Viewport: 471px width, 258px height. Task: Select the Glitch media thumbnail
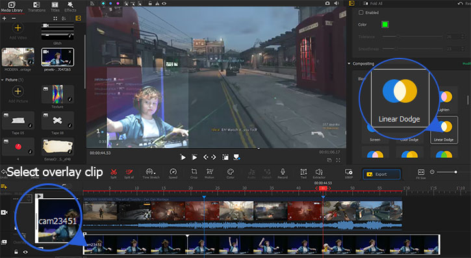[x=57, y=32]
